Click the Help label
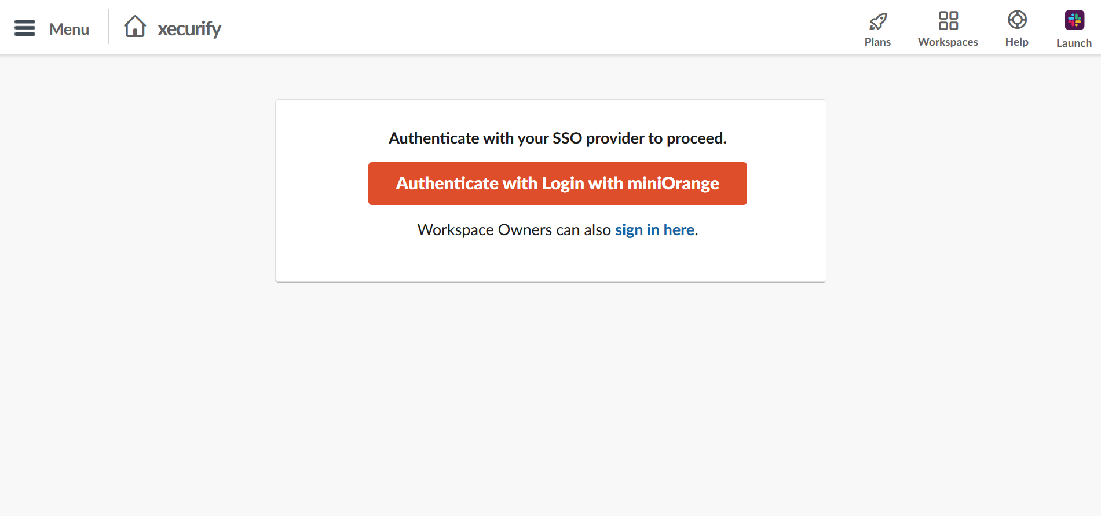The image size is (1101, 516). [1016, 42]
